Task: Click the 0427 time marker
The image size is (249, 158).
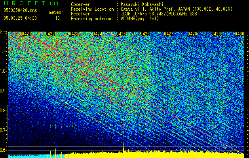Action: 169,34
